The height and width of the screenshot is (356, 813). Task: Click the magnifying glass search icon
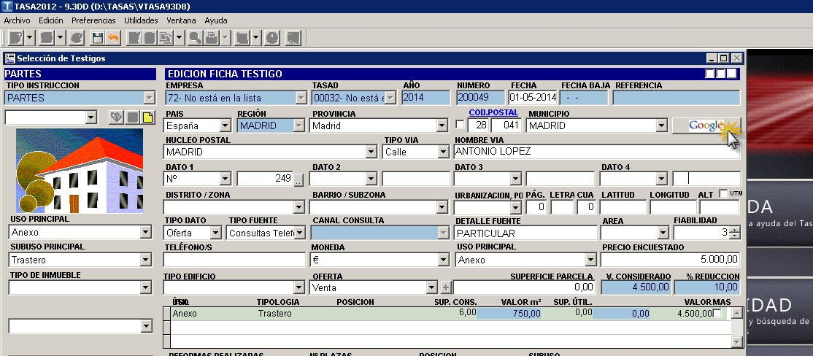[196, 38]
